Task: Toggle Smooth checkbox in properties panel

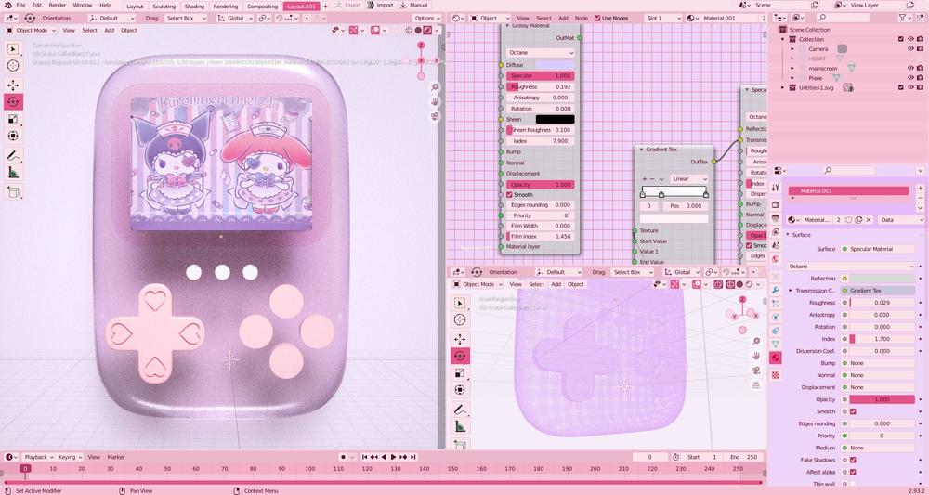Action: pyautogui.click(x=853, y=411)
